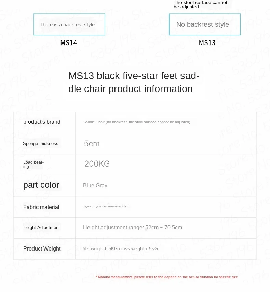Image resolution: width=270 pixels, height=292 pixels.
Task: Select the MS14 model label
Action: pyautogui.click(x=69, y=43)
